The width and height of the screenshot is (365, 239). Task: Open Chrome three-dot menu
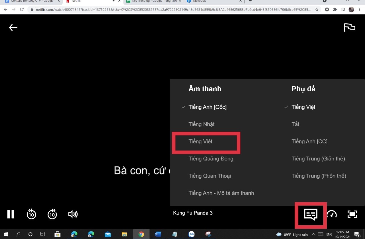click(360, 9)
